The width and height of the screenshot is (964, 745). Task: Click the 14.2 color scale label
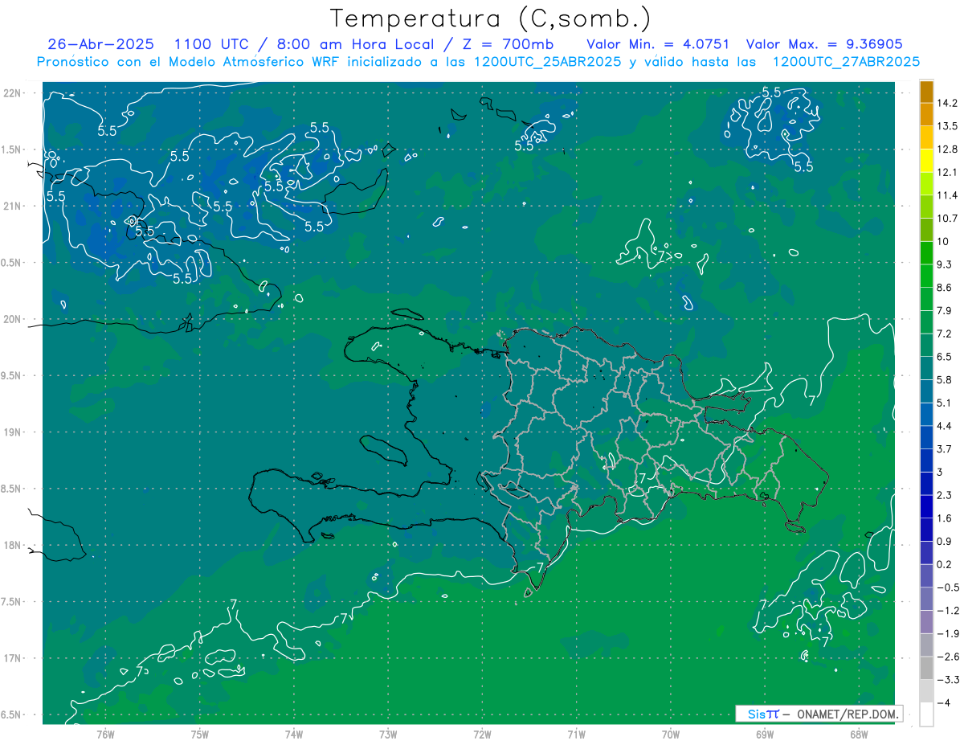click(948, 103)
